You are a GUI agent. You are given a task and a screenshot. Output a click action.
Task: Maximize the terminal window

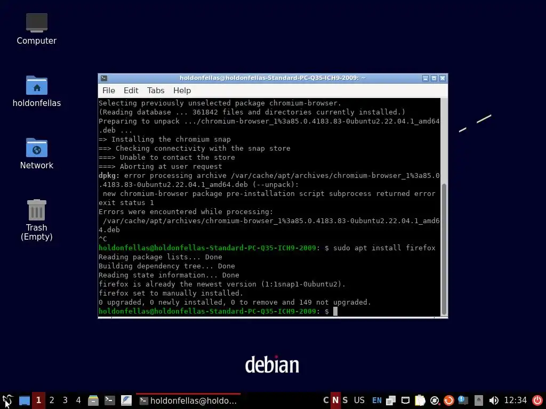(x=434, y=78)
